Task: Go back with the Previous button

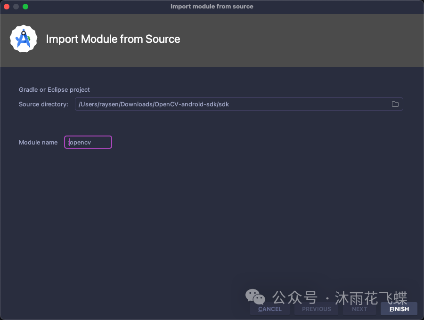Action: (x=317, y=309)
